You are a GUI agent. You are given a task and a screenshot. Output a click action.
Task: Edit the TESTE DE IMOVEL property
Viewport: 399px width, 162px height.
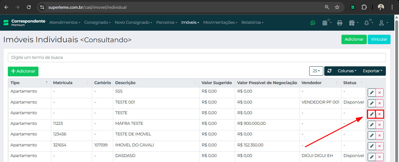371,135
